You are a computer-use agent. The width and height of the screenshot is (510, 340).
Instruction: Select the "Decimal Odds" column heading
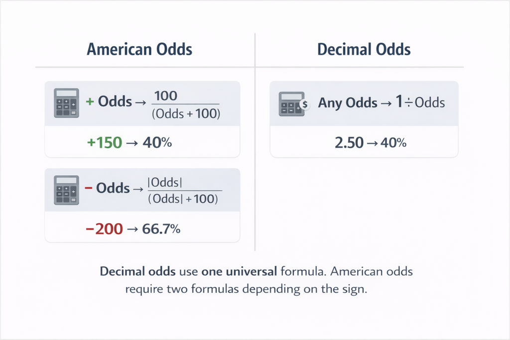point(364,50)
